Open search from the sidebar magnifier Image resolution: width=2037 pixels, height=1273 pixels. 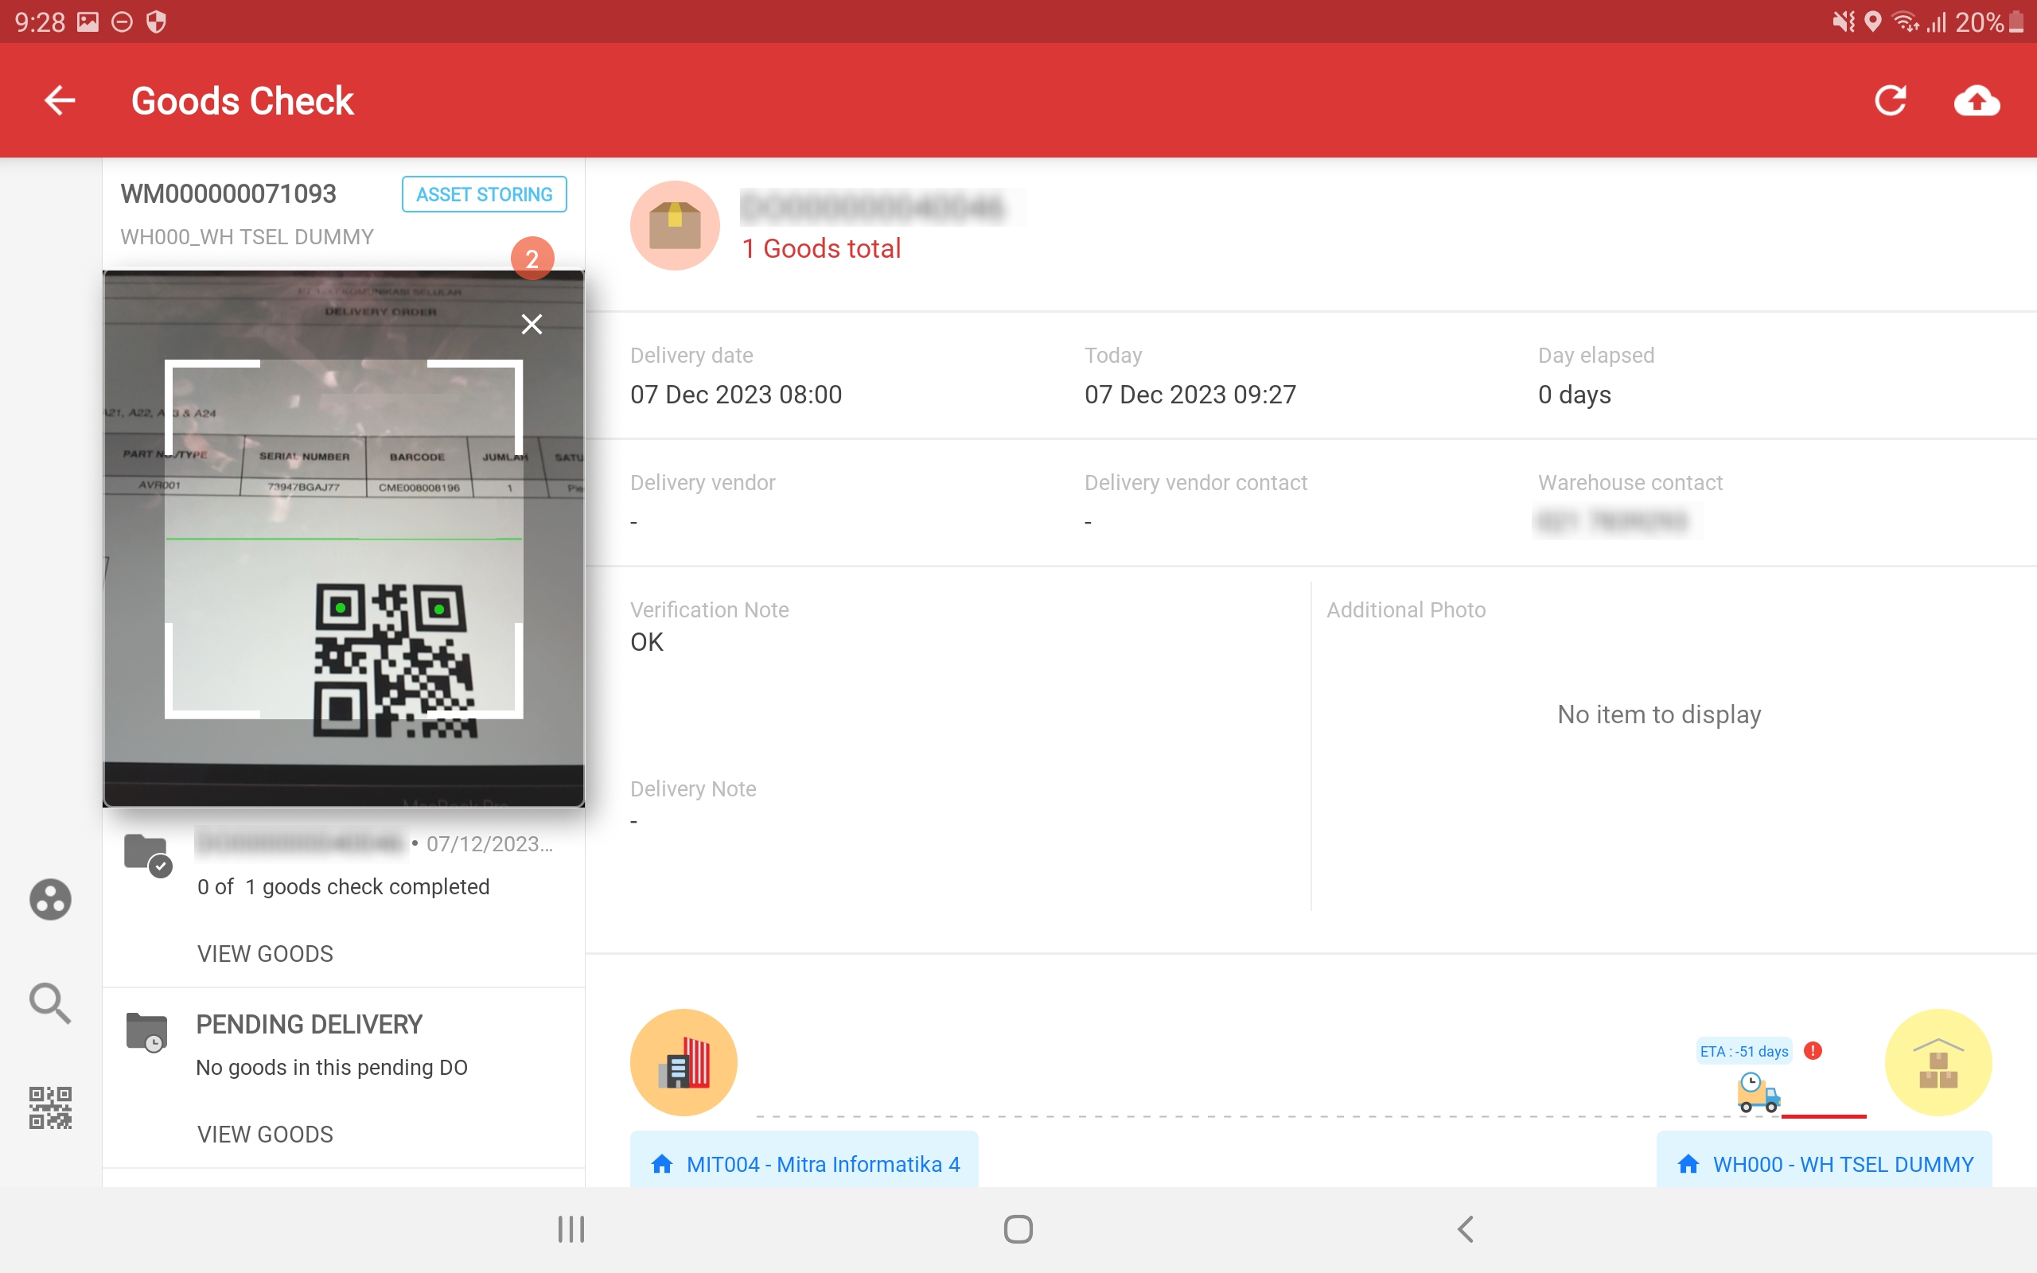[50, 1002]
